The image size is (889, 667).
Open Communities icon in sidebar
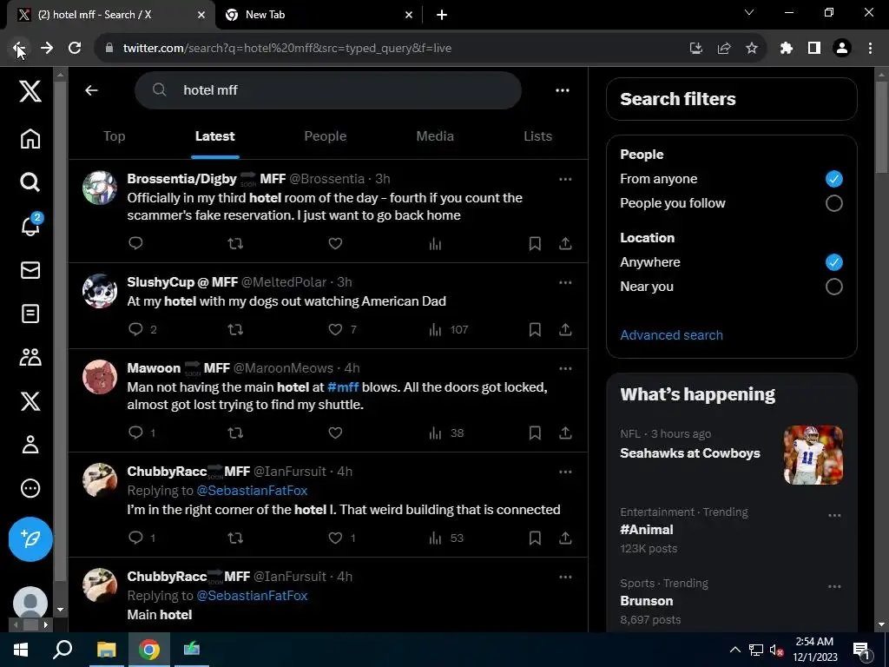coord(30,357)
